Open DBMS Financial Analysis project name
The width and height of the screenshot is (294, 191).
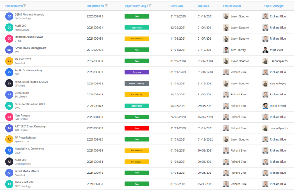click(29, 15)
